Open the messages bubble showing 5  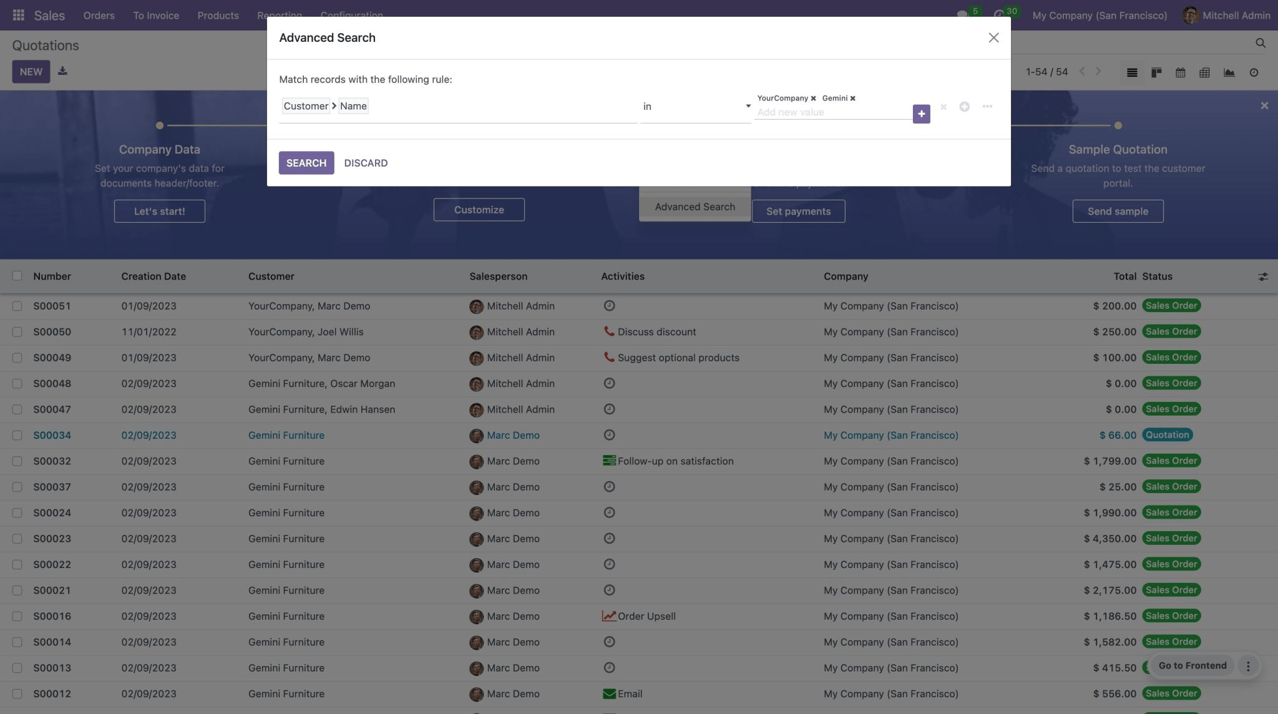tap(964, 12)
